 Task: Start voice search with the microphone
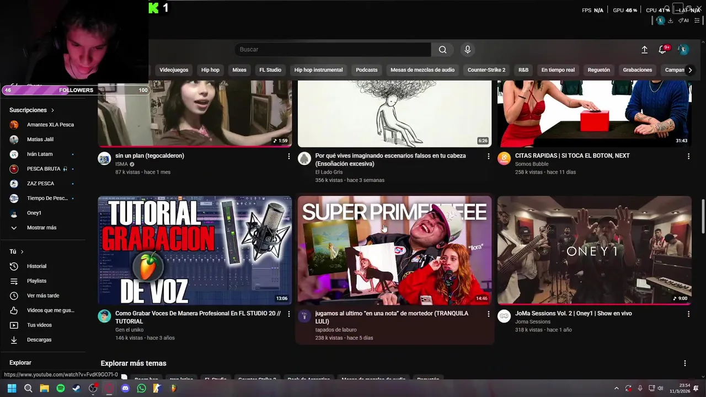467,50
